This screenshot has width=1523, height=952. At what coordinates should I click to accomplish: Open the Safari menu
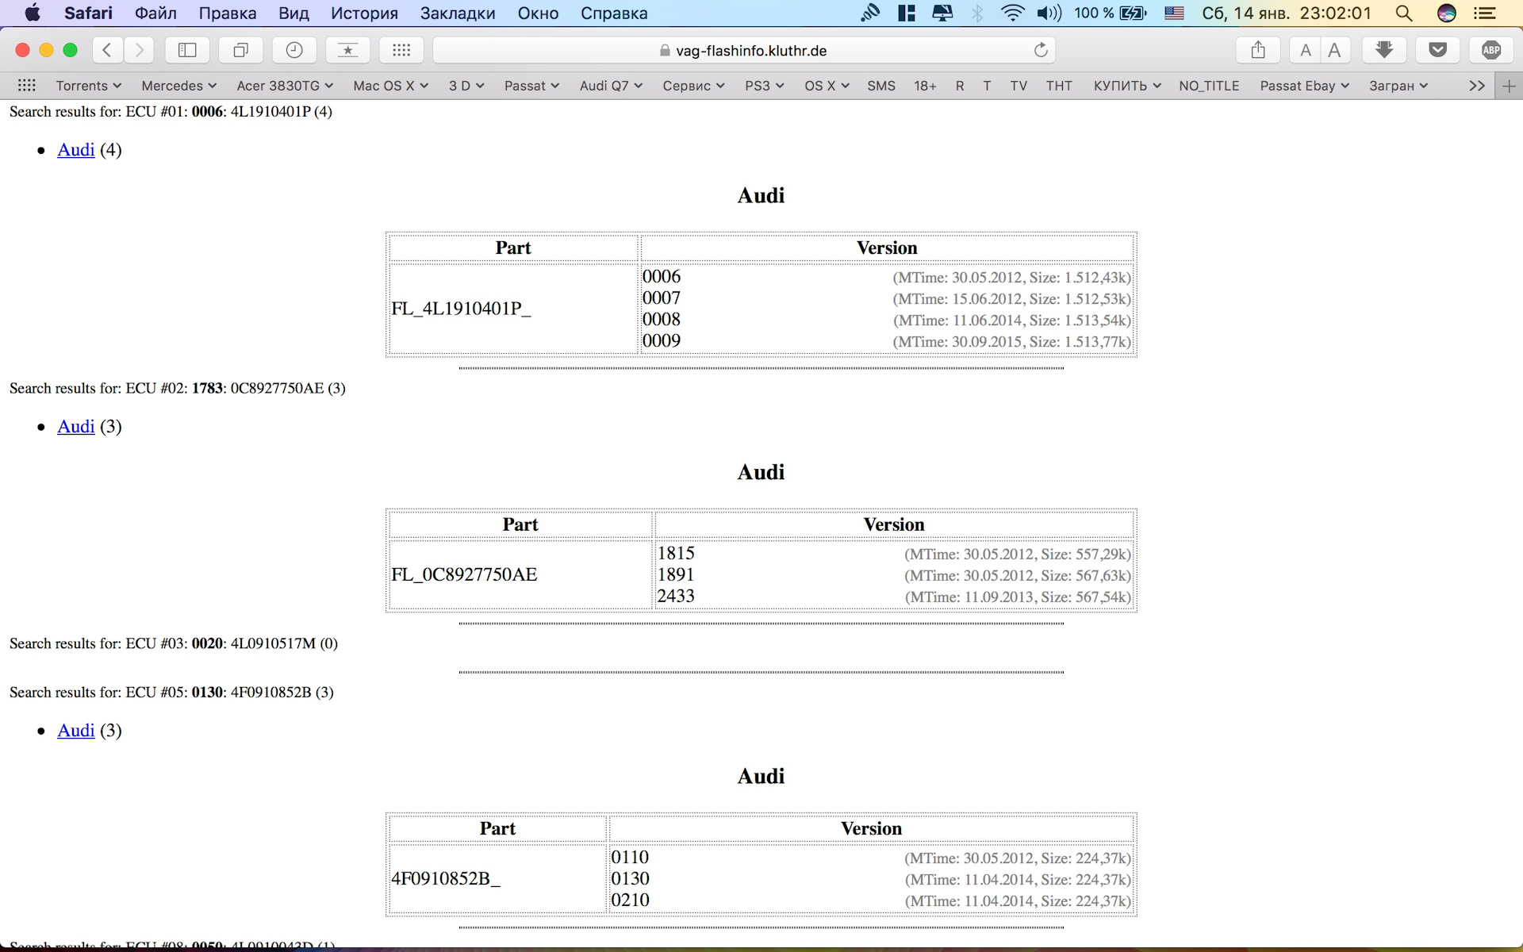coord(88,13)
